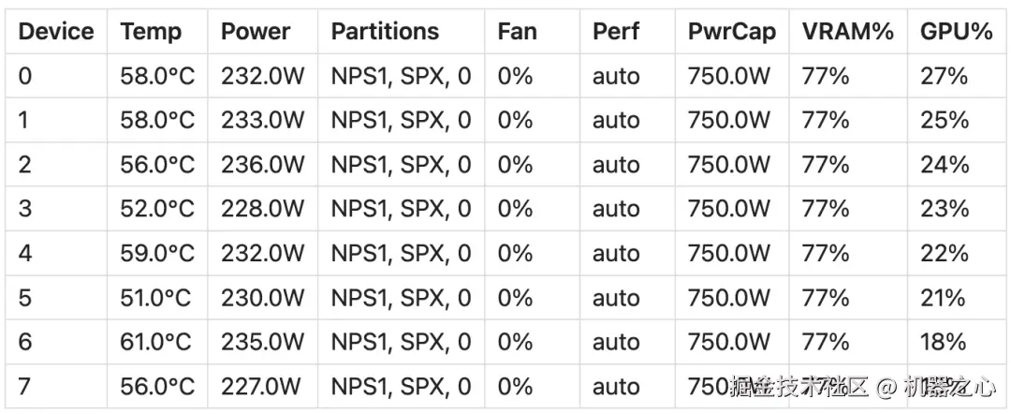The height and width of the screenshot is (414, 1011).
Task: Click the Device column header
Action: tap(56, 32)
